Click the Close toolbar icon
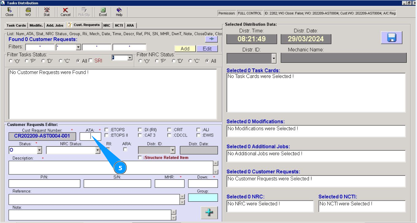The image size is (417, 223). point(10,12)
